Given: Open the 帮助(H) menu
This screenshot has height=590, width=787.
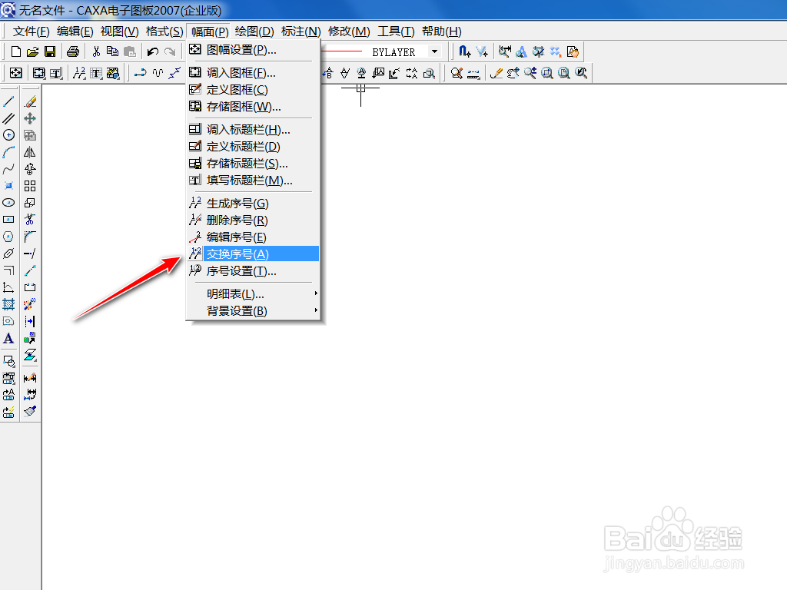Looking at the screenshot, I should click(442, 31).
